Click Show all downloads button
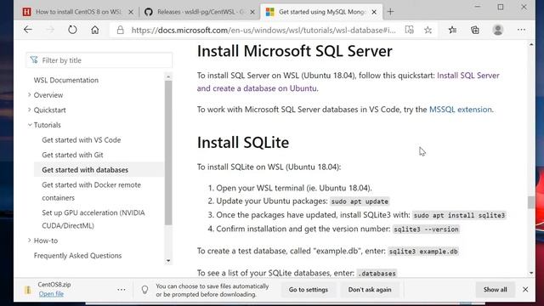 coord(495,289)
